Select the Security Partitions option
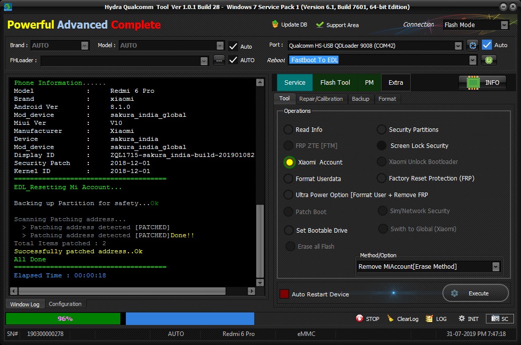Viewport: 521px width, 345px height. coord(382,129)
